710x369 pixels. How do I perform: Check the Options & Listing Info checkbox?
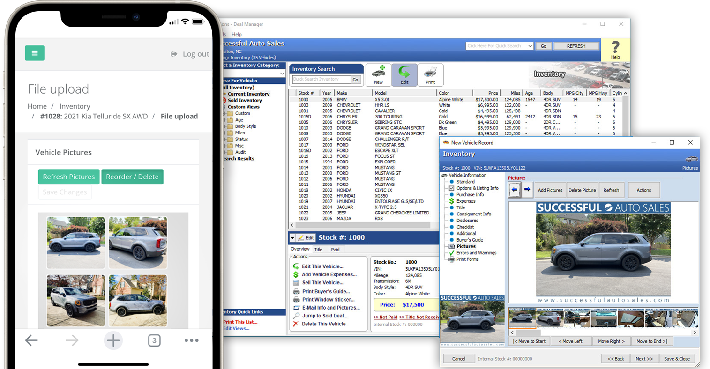click(x=451, y=188)
